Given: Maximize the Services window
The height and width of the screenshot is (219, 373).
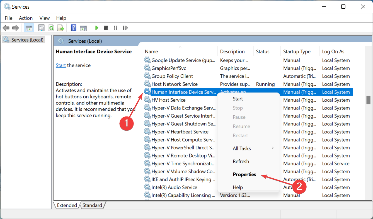Looking at the screenshot, I should point(343,6).
